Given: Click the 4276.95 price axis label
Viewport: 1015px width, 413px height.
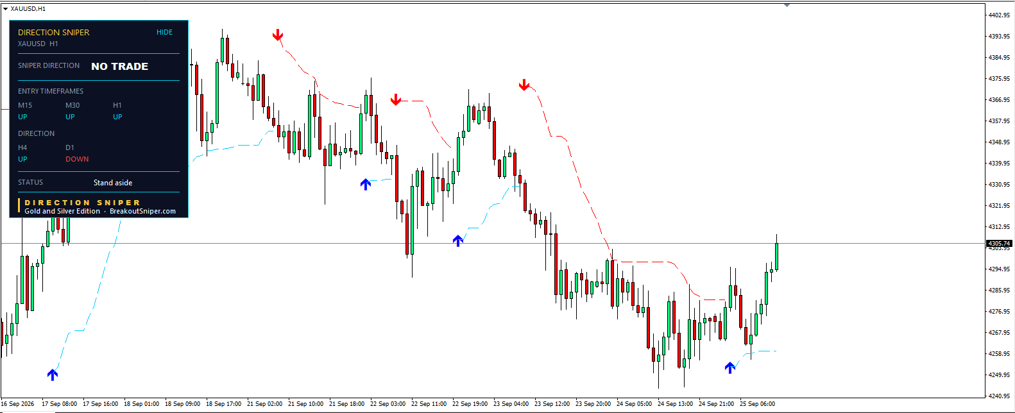Looking at the screenshot, I should click(x=999, y=311).
